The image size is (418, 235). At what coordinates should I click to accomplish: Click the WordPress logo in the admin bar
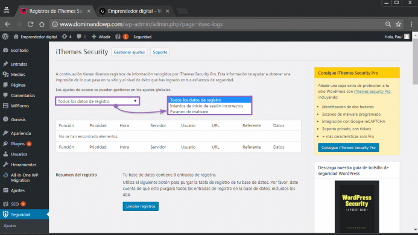pos(5,37)
